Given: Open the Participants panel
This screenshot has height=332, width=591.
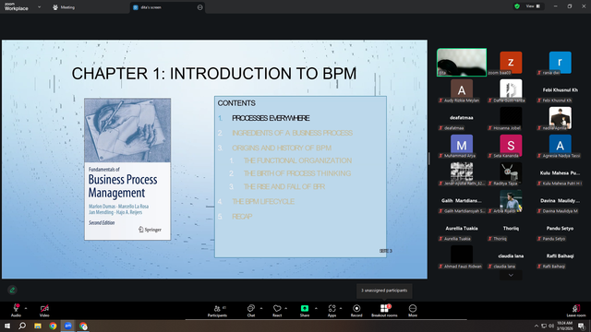Looking at the screenshot, I should (x=218, y=311).
